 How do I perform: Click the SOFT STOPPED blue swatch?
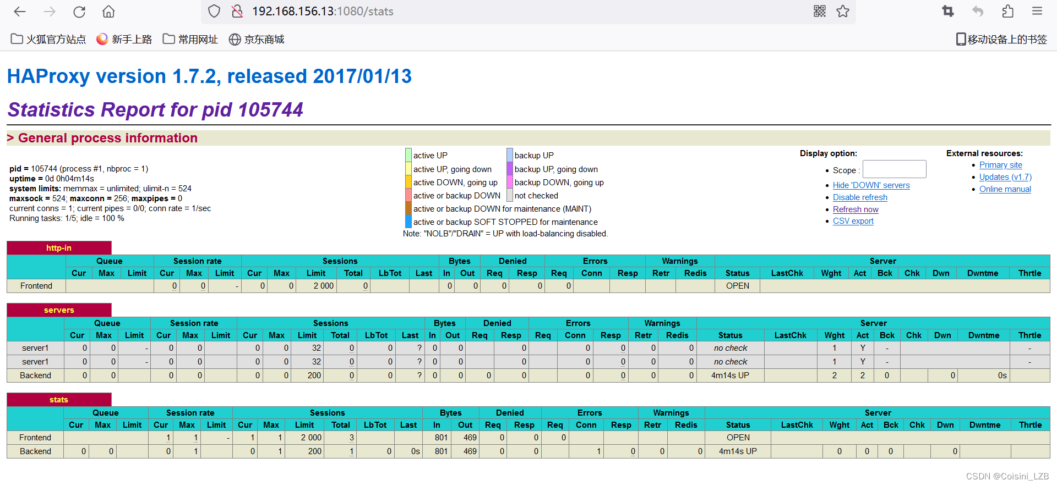(x=408, y=222)
